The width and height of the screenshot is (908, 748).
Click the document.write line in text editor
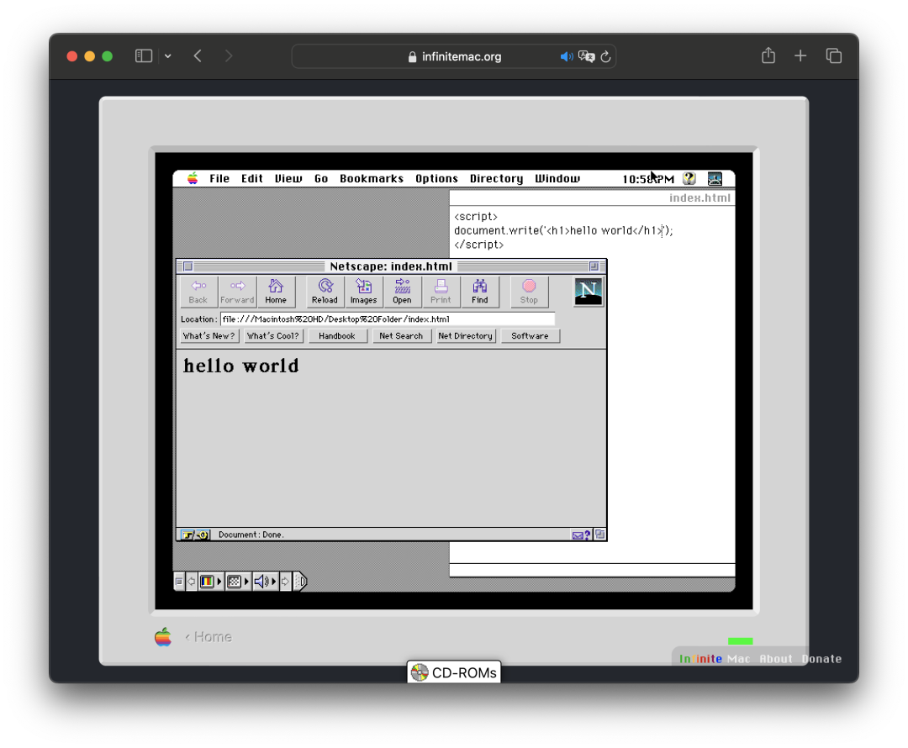pos(563,230)
